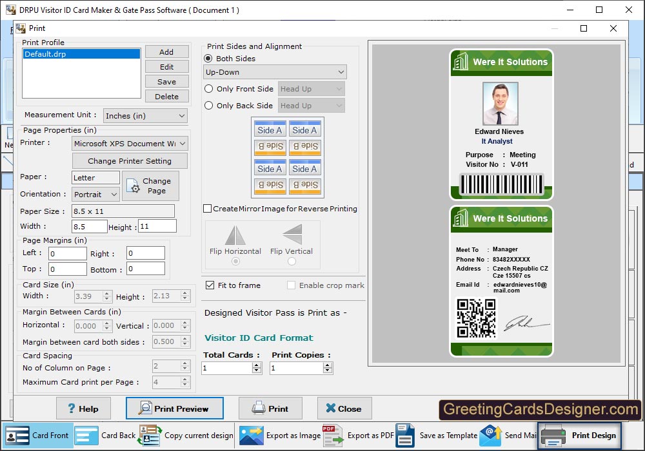Choose Export as PDF
The image size is (645, 451).
pos(358,436)
